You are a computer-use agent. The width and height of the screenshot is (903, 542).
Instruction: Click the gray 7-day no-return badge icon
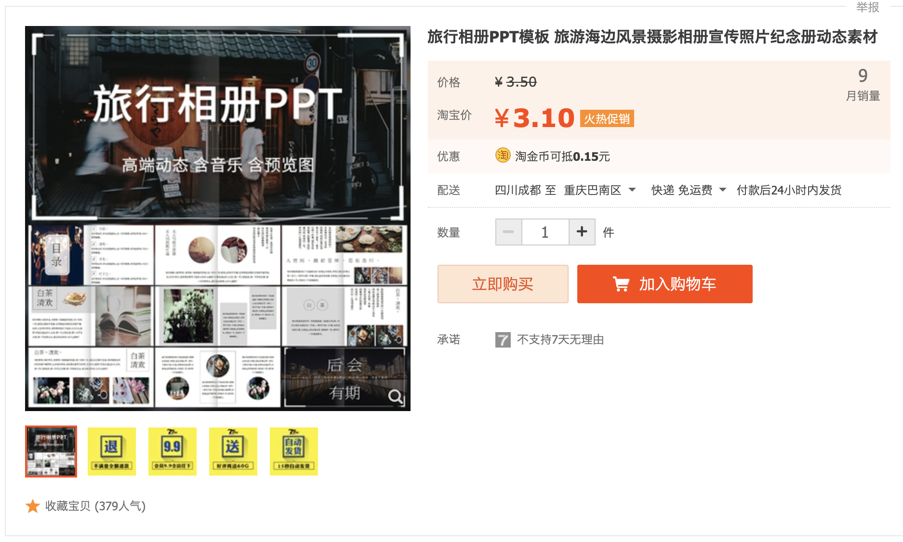point(503,340)
